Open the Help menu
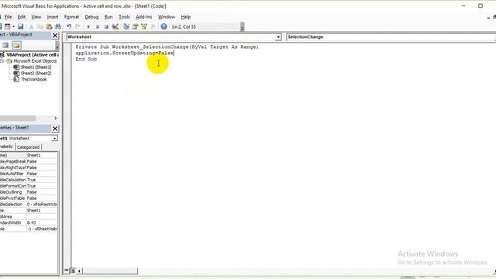The image size is (496, 279). point(186,17)
